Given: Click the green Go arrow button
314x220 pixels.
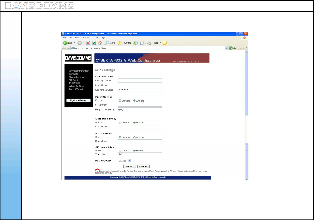Looking at the screenshot, I should 231,48.
